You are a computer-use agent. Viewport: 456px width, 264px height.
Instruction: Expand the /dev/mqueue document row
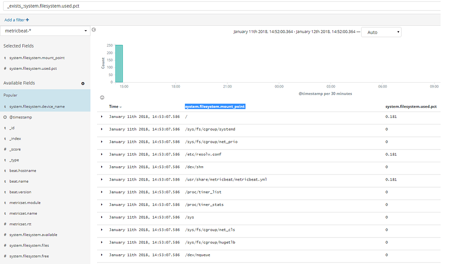(102, 255)
